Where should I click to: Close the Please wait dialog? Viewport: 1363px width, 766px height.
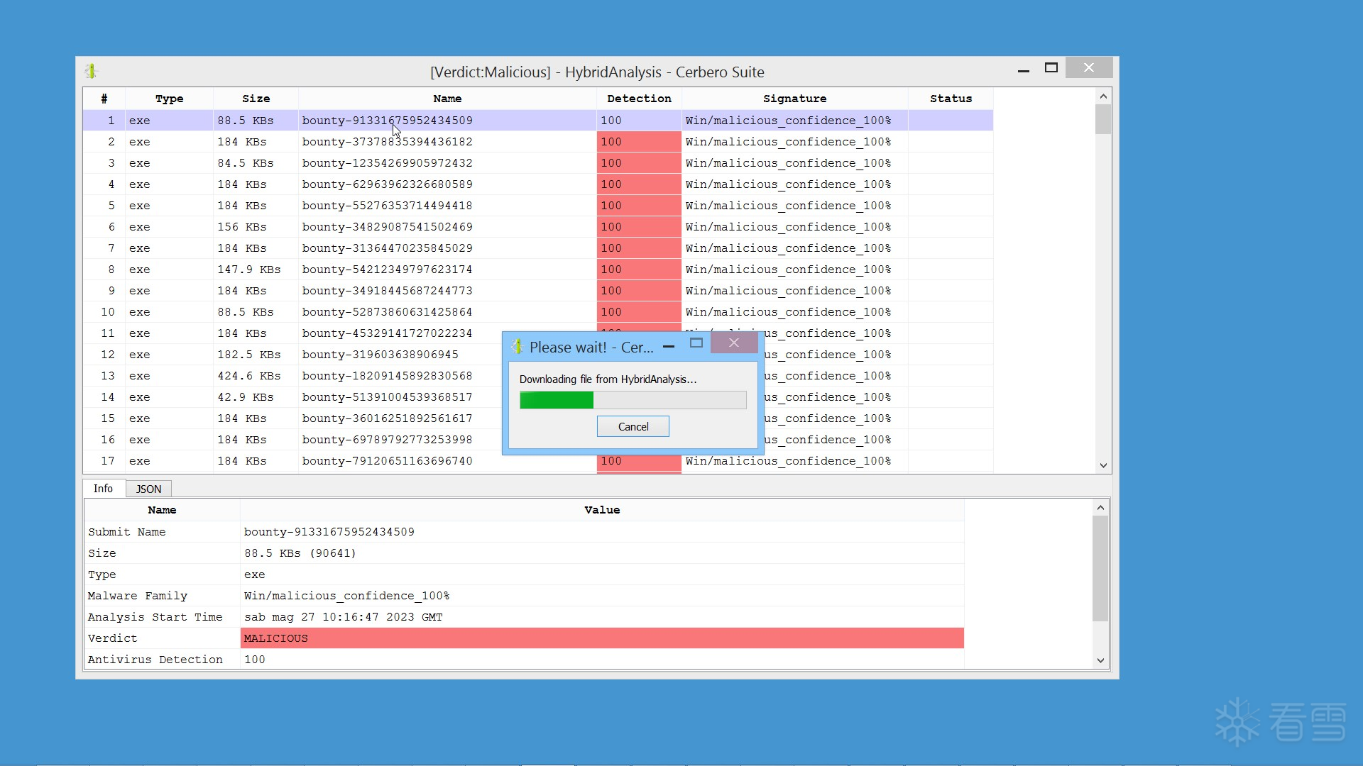pos(733,343)
